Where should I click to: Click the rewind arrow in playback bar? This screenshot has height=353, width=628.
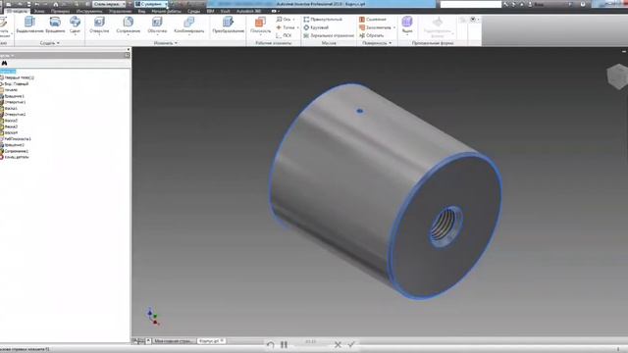click(x=271, y=344)
